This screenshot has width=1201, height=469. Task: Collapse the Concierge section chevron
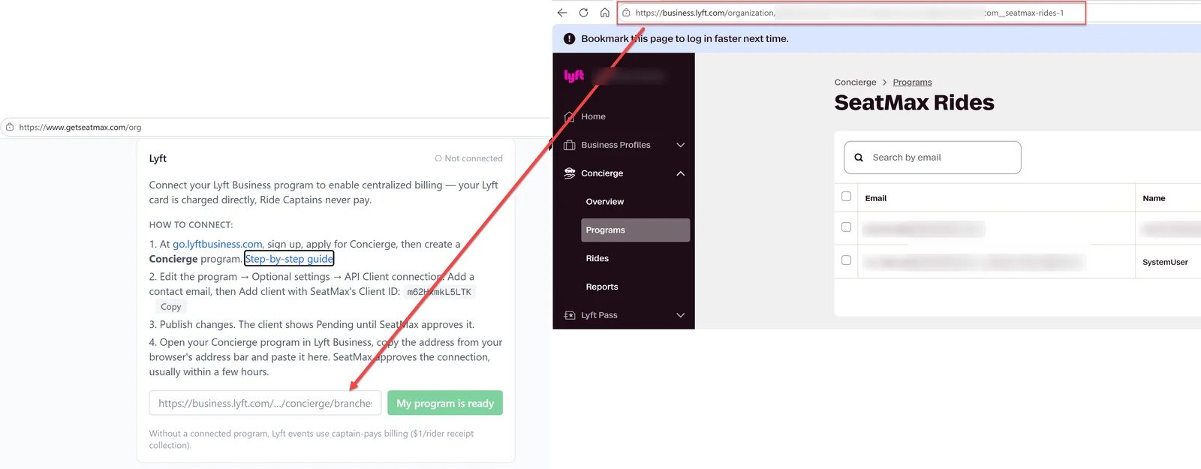pos(680,173)
